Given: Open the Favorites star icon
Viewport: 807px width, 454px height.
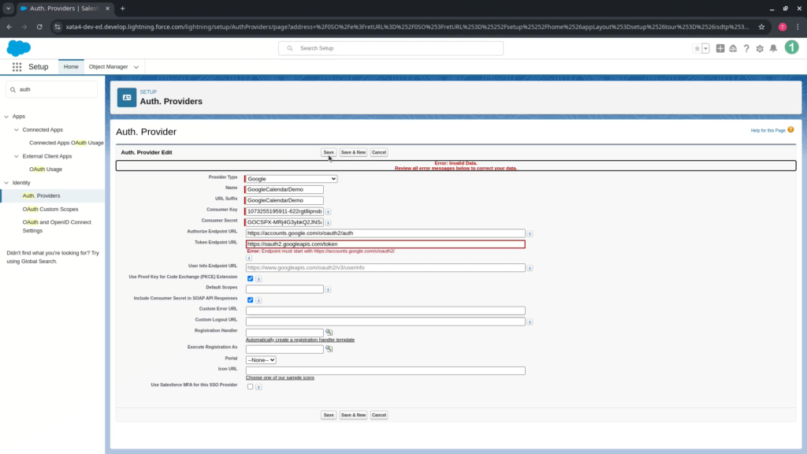Looking at the screenshot, I should click(697, 48).
